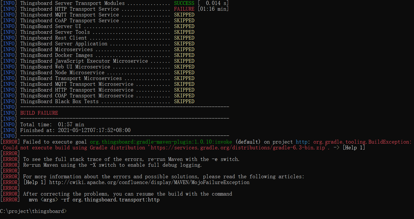
Task: Click 'Thingsboard Rest Client' line
Action: (x=54, y=38)
